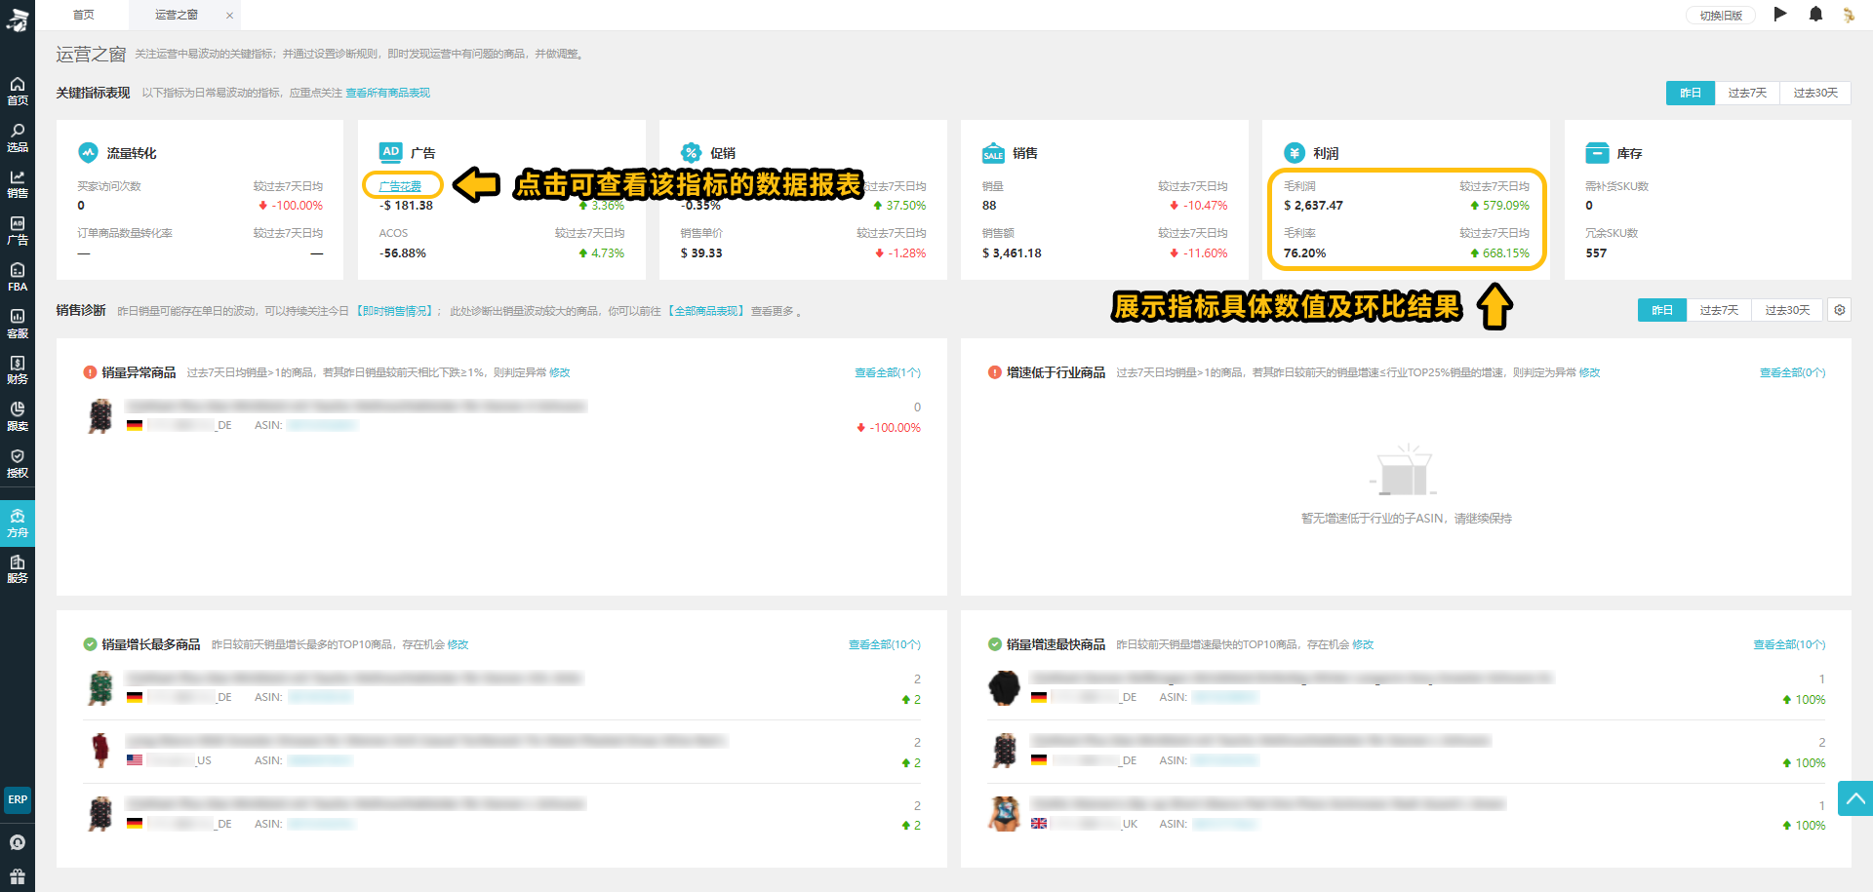Open the 即时销售情况 link
The width and height of the screenshot is (1873, 892).
point(395,311)
